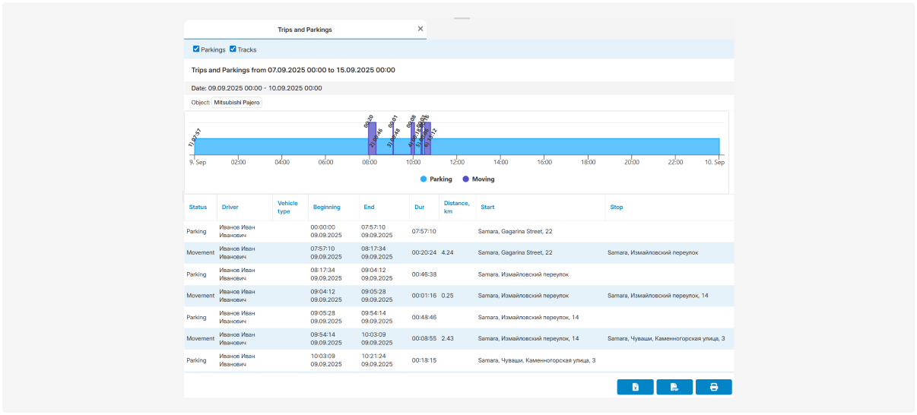Print the trips report

click(713, 387)
